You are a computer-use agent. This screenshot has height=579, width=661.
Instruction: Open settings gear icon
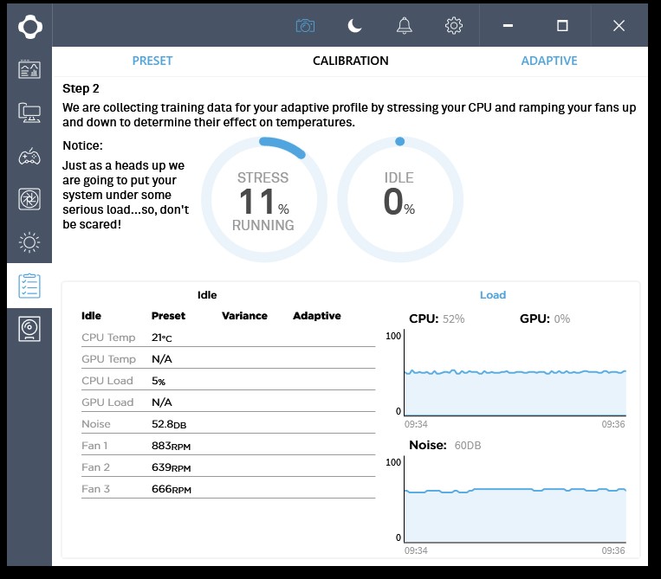[454, 26]
